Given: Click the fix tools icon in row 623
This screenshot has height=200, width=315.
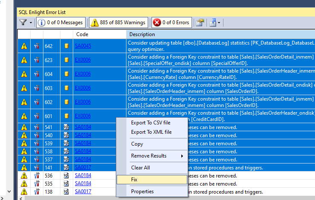Looking at the screenshot, I should pyautogui.click(x=37, y=60).
